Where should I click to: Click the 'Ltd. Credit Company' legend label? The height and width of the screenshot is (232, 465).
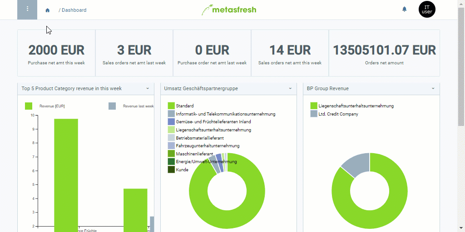(338, 114)
